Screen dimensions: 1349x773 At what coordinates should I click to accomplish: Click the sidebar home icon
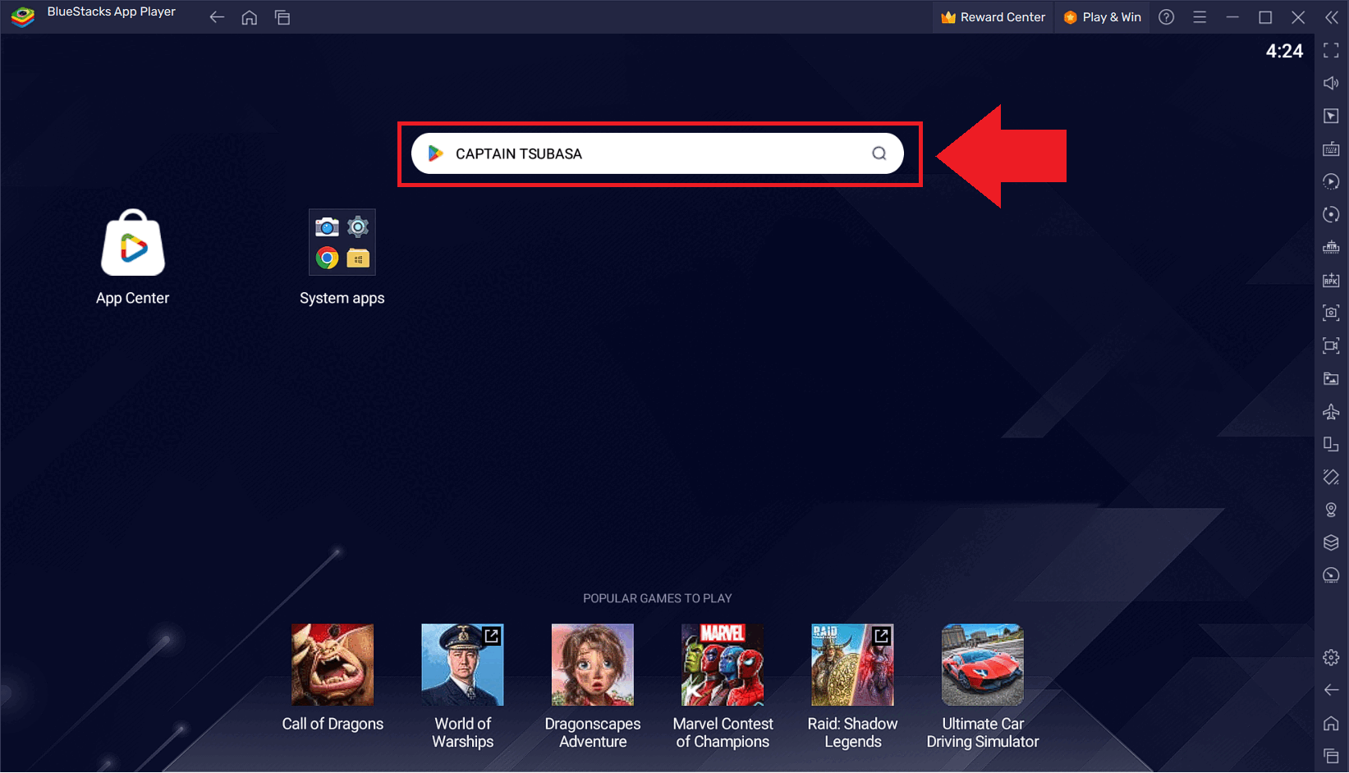point(1331,723)
